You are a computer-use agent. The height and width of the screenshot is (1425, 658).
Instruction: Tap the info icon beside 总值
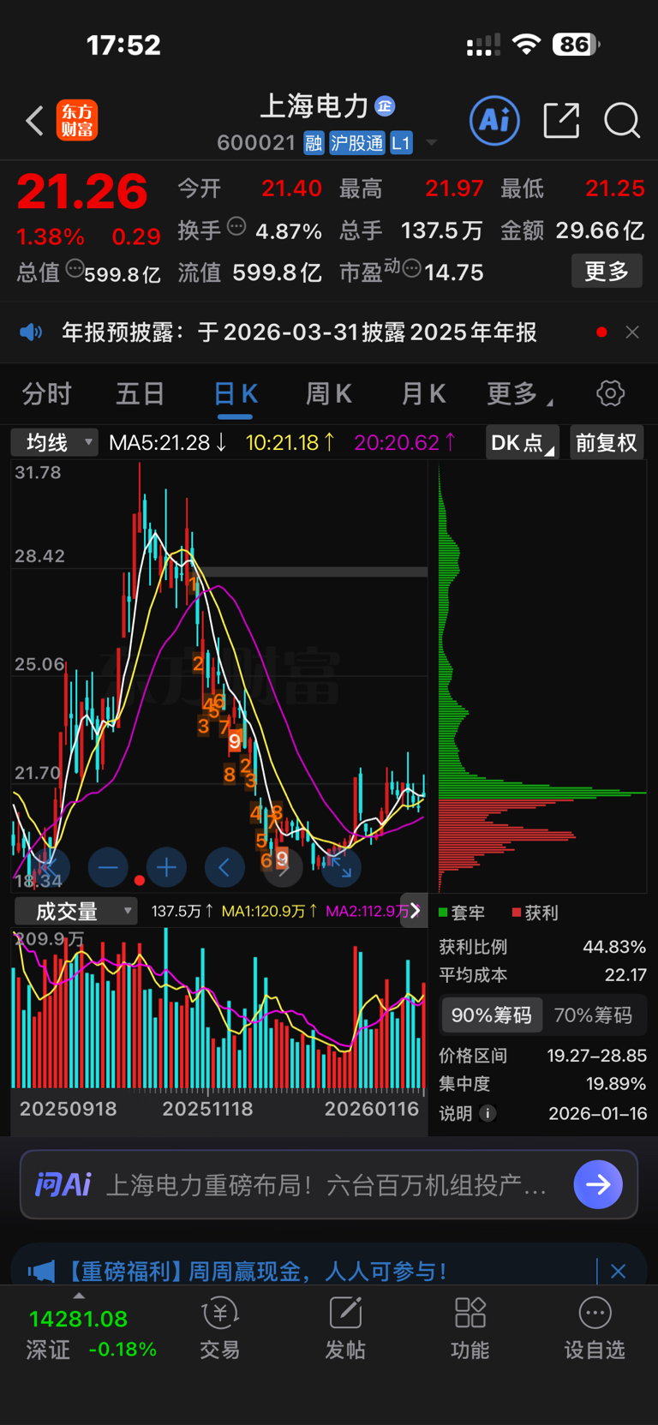coord(75,269)
